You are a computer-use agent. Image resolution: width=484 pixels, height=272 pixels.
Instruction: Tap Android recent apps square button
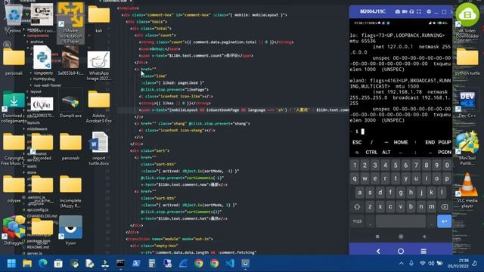[x=377, y=236]
